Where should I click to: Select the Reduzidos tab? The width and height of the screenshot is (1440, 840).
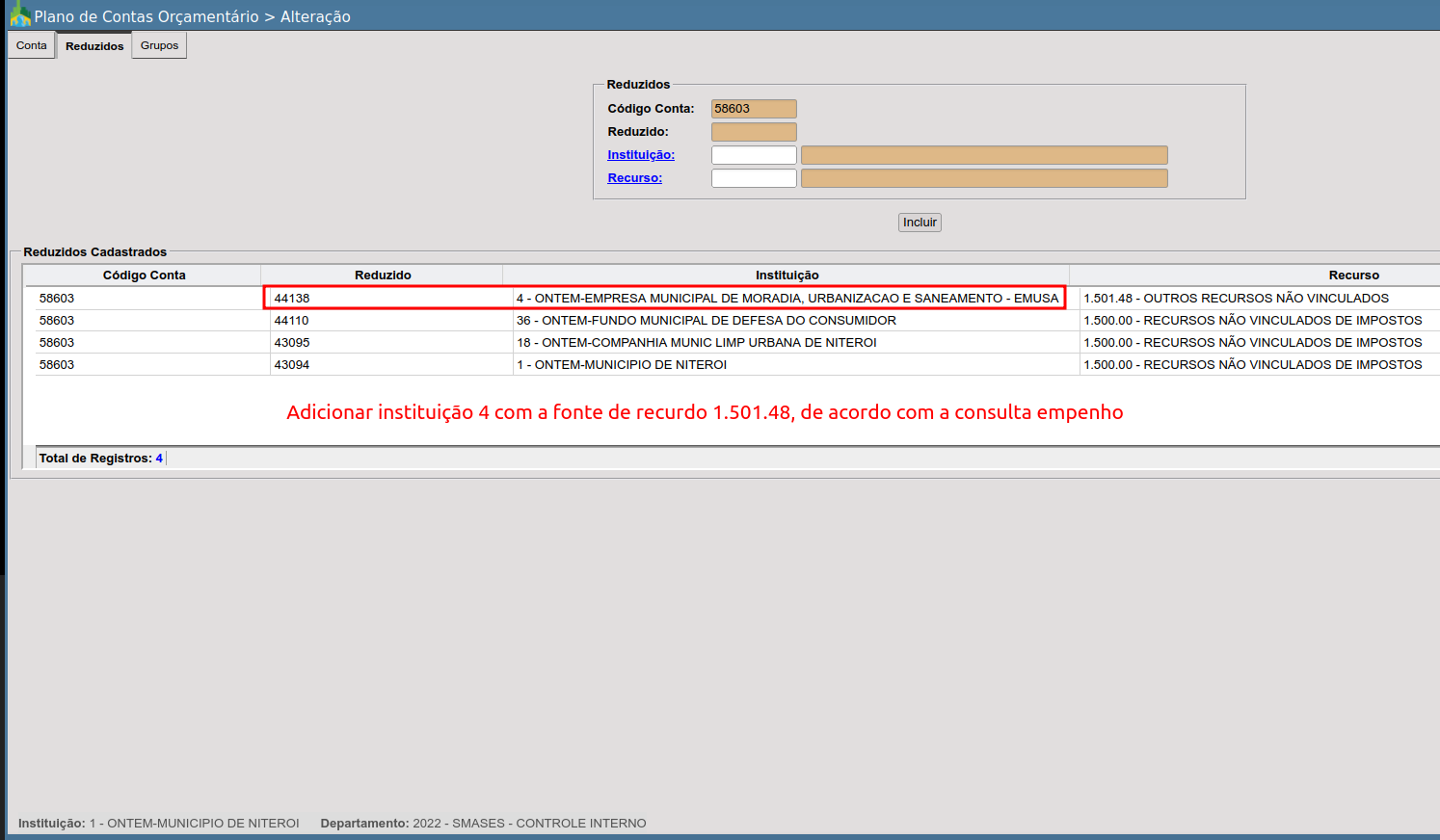(x=94, y=46)
